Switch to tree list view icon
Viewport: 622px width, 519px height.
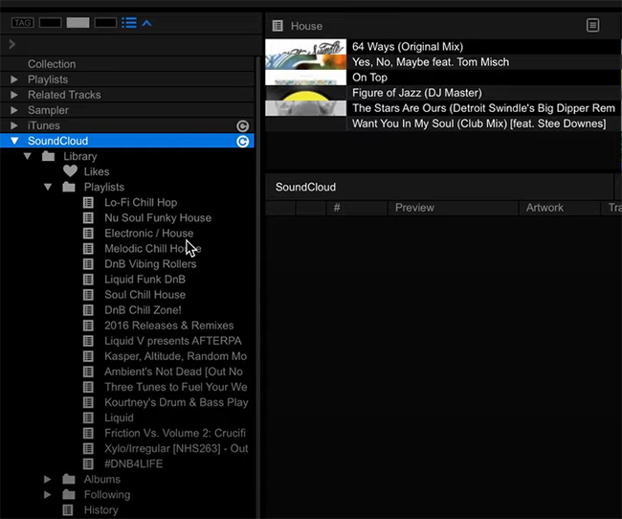129,23
